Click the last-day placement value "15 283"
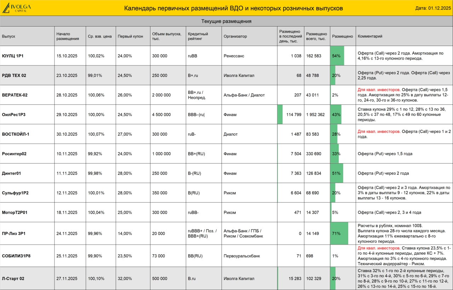 (295, 278)
